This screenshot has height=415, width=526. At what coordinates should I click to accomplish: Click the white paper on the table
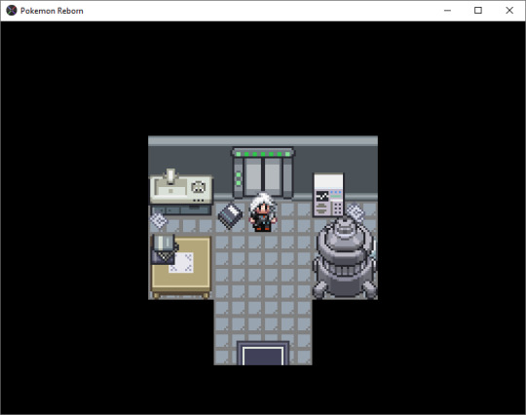point(181,263)
